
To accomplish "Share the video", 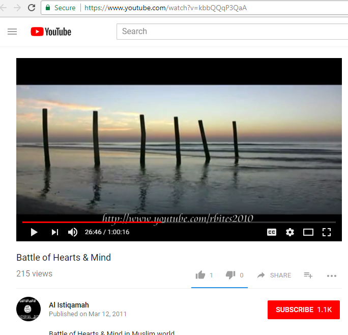I will point(274,275).
